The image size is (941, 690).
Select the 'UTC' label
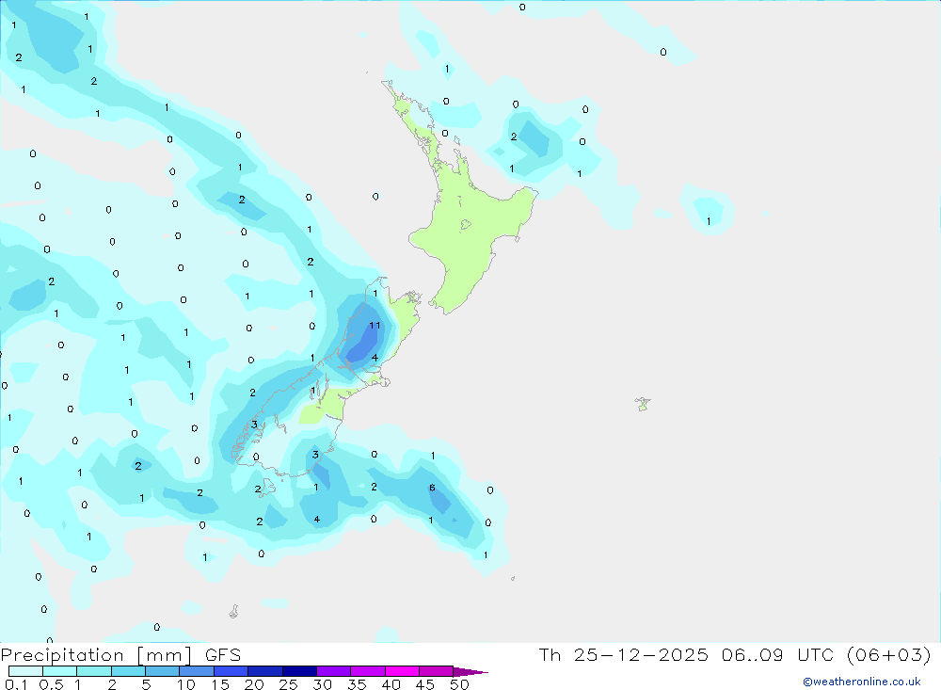[816, 654]
